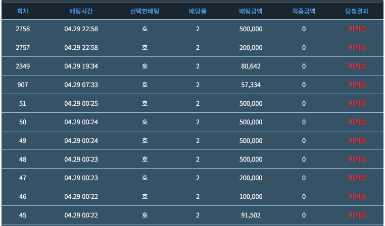Select round number 2758 cell
The height and width of the screenshot is (226, 385).
coord(23,29)
